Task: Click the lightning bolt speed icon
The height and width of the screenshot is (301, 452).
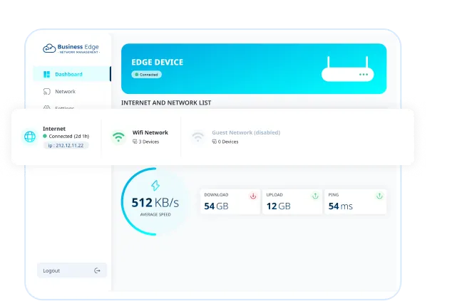Action: 155,186
